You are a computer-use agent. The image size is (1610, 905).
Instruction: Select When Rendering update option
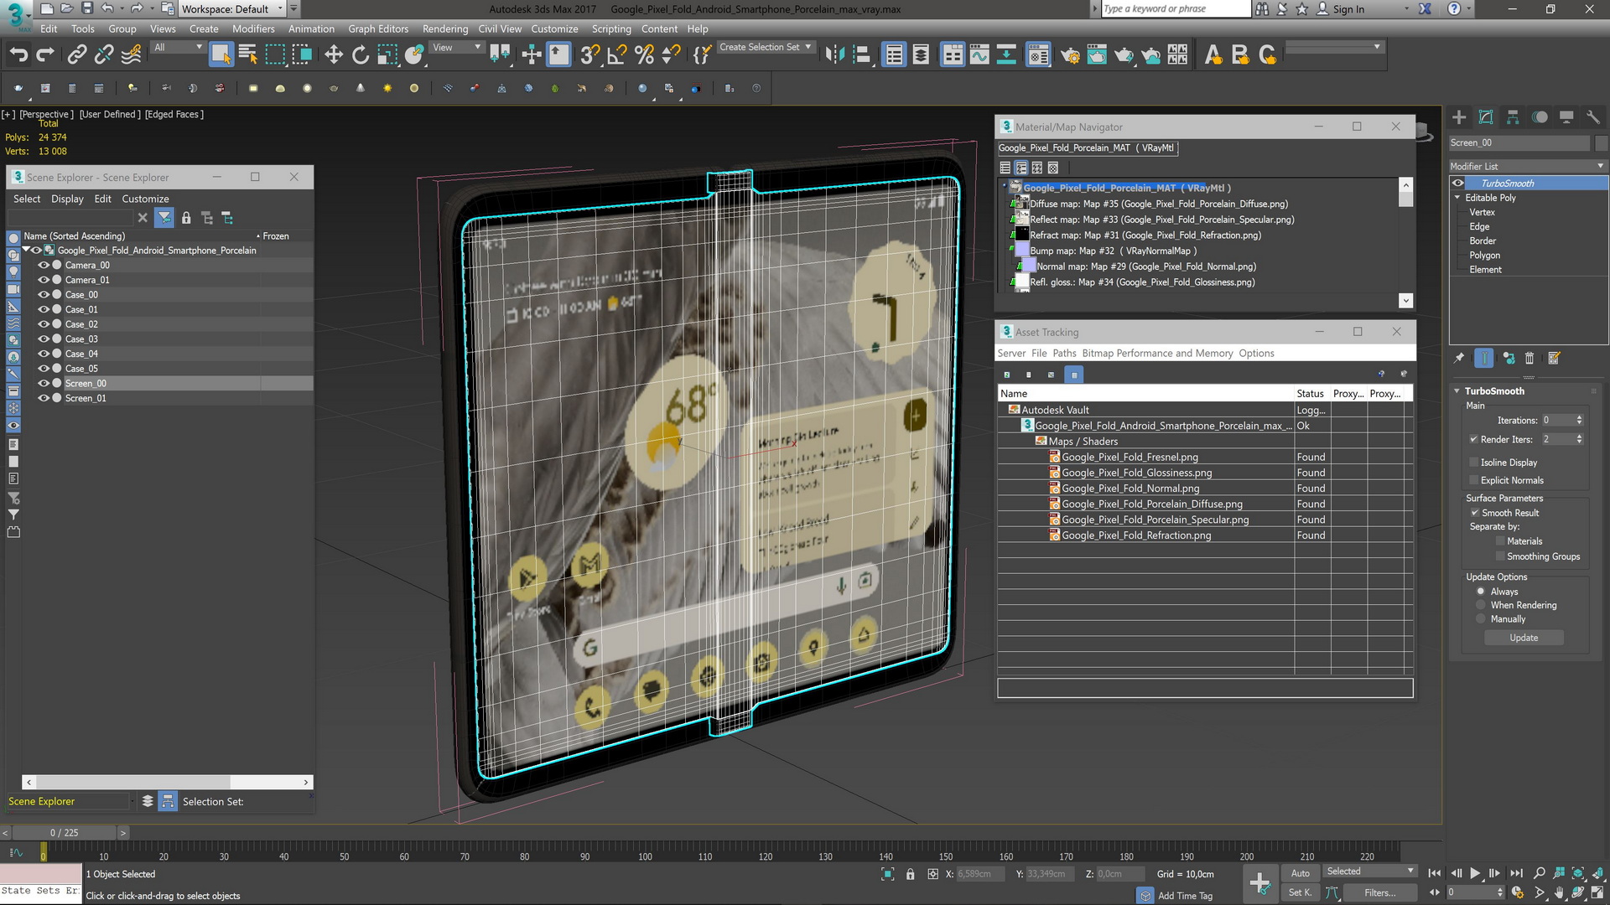pos(1481,605)
